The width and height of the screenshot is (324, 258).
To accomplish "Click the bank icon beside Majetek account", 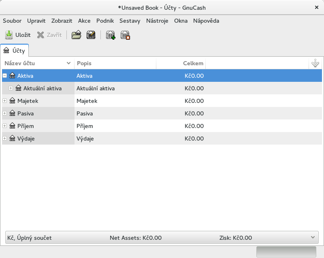I will click(12, 101).
